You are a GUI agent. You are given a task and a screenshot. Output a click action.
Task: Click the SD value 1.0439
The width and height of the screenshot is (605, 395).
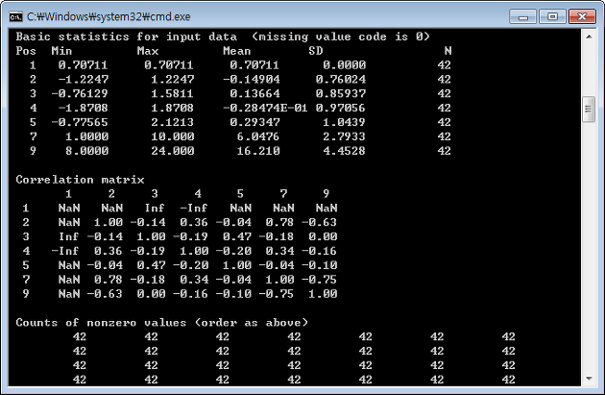tap(344, 122)
